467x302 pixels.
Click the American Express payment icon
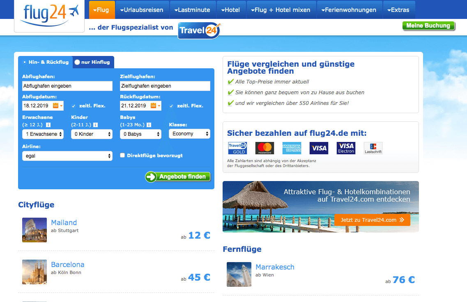[292, 148]
